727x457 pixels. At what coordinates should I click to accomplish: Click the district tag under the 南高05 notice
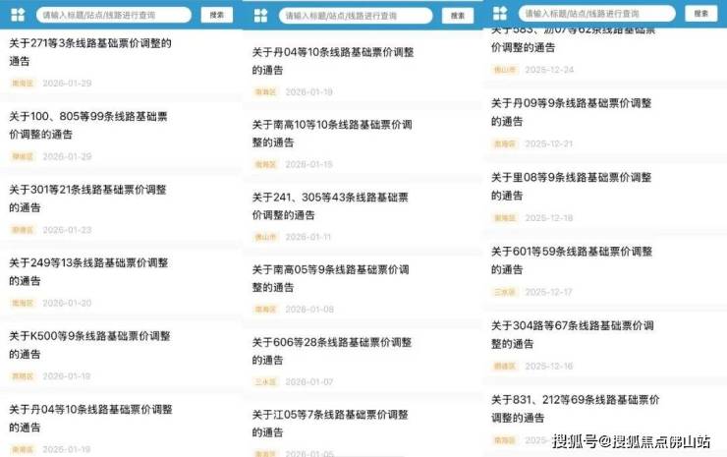pos(265,310)
